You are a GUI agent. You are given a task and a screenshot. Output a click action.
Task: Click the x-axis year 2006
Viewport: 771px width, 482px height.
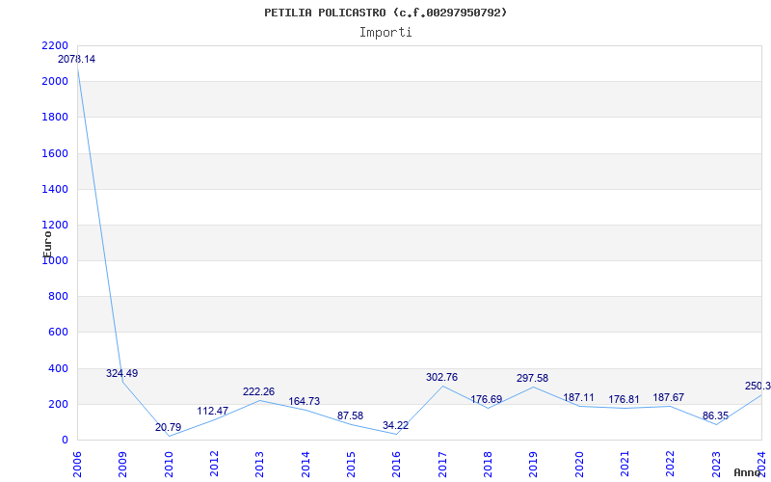coord(77,464)
